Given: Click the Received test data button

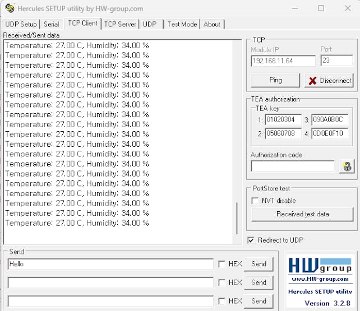Looking at the screenshot, I should [302, 214].
